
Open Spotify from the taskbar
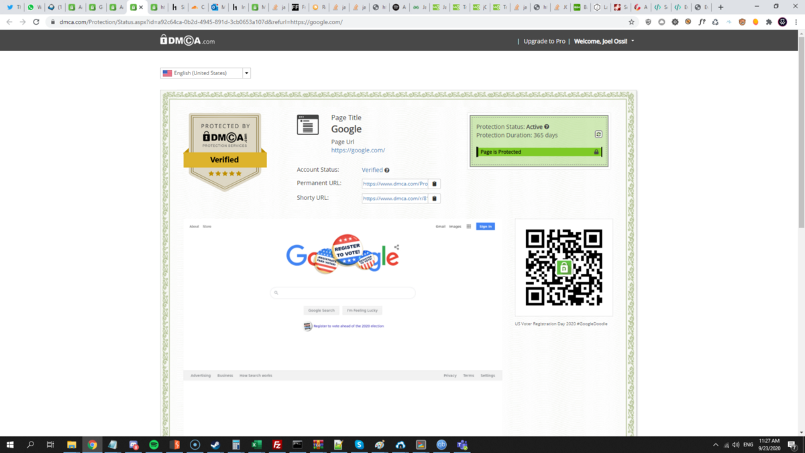(x=154, y=444)
